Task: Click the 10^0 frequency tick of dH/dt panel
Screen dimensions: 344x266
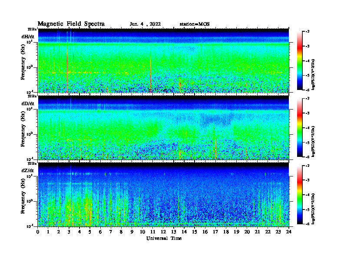Action: coord(30,67)
